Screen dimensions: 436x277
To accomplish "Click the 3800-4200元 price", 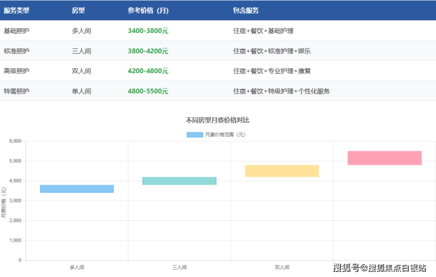I will 148,51.
